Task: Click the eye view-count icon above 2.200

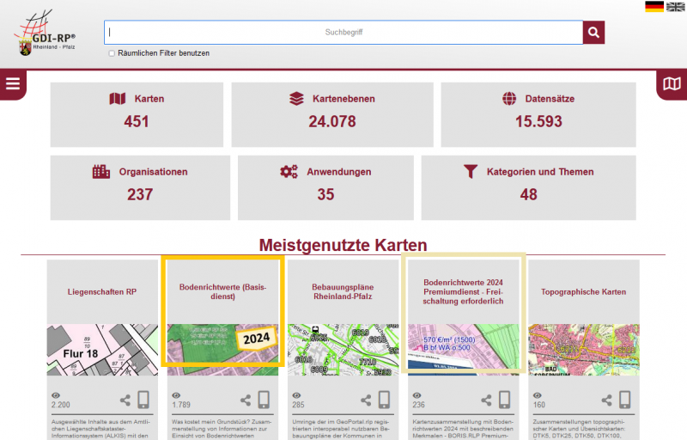Action: [x=56, y=395]
